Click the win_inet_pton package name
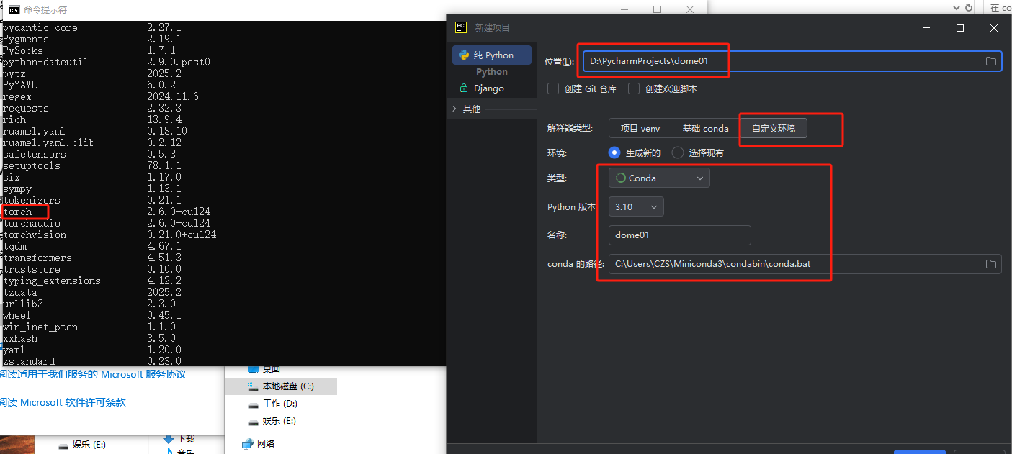1012x454 pixels. pyautogui.click(x=40, y=327)
